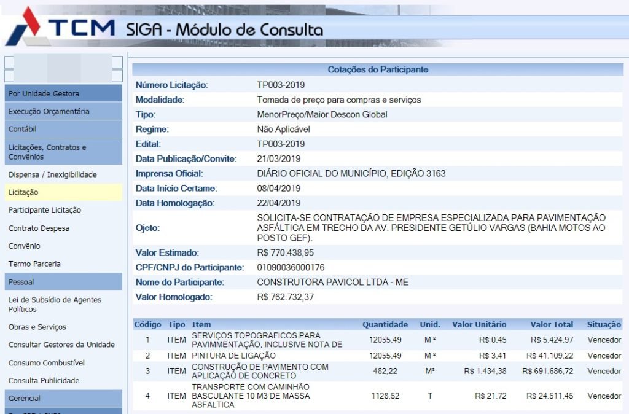Expand the Por Unidade Gestora section
This screenshot has width=629, height=414.
point(63,93)
